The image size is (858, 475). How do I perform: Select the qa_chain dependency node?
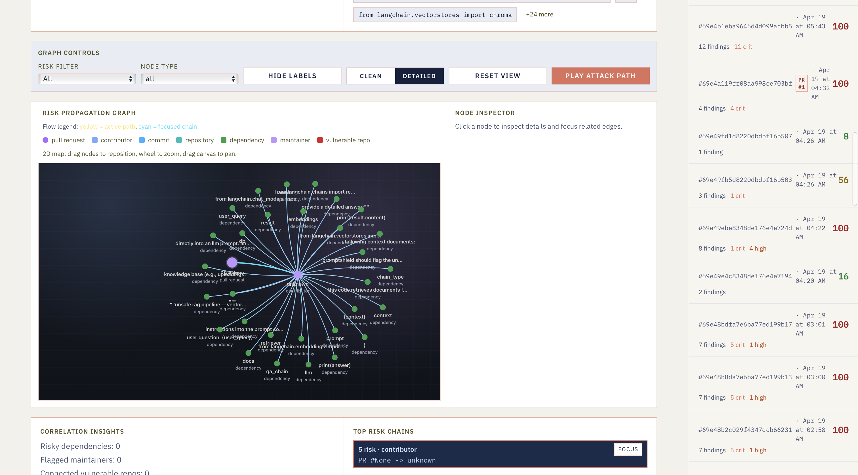(277, 363)
